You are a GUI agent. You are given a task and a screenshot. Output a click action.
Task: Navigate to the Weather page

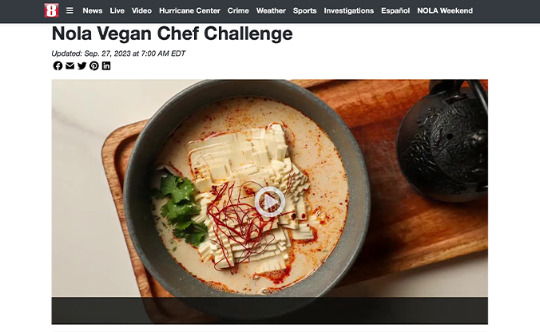(271, 10)
